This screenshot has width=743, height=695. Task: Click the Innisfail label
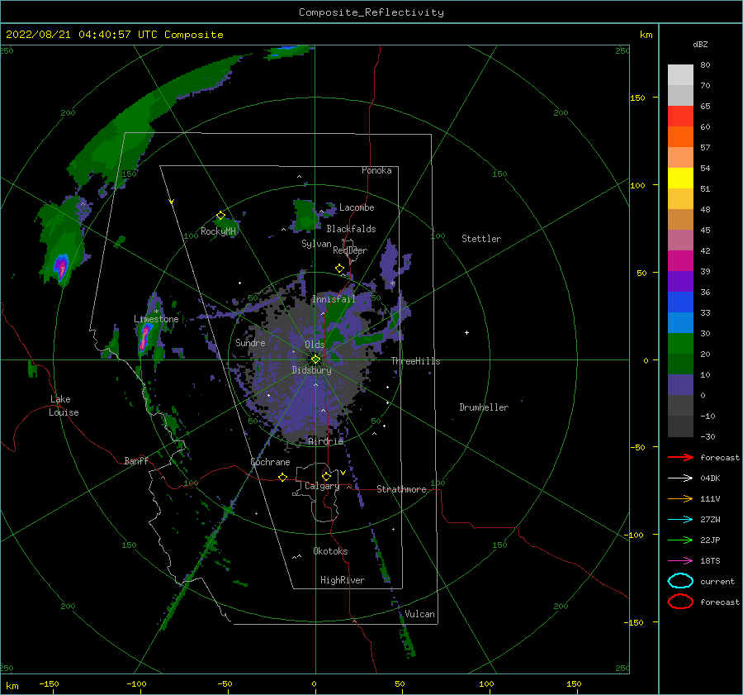(x=334, y=299)
